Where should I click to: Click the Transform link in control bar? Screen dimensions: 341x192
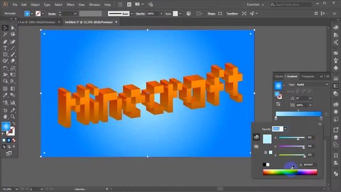pos(232,14)
